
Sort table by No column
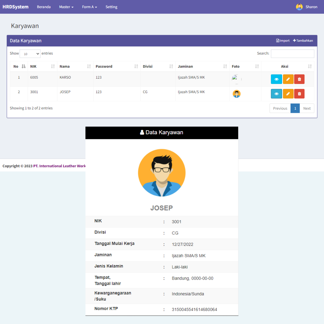pos(19,66)
